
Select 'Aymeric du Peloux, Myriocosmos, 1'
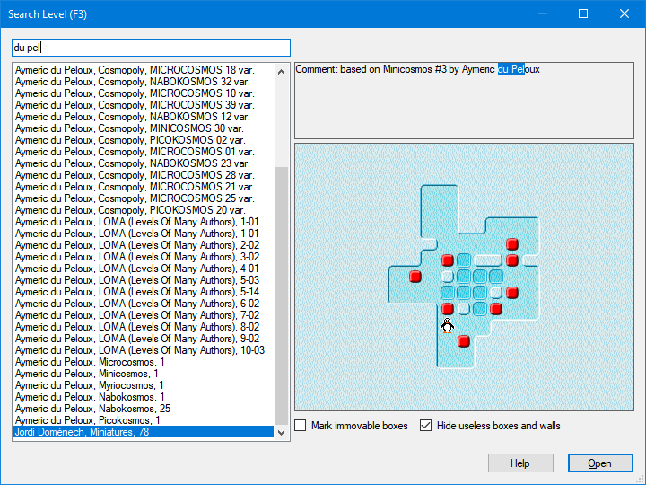144,385
